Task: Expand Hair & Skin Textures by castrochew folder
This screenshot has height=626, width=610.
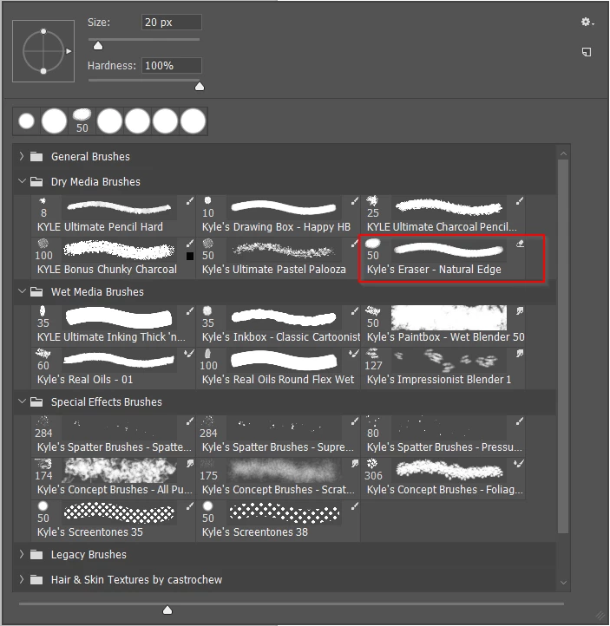Action: [22, 579]
